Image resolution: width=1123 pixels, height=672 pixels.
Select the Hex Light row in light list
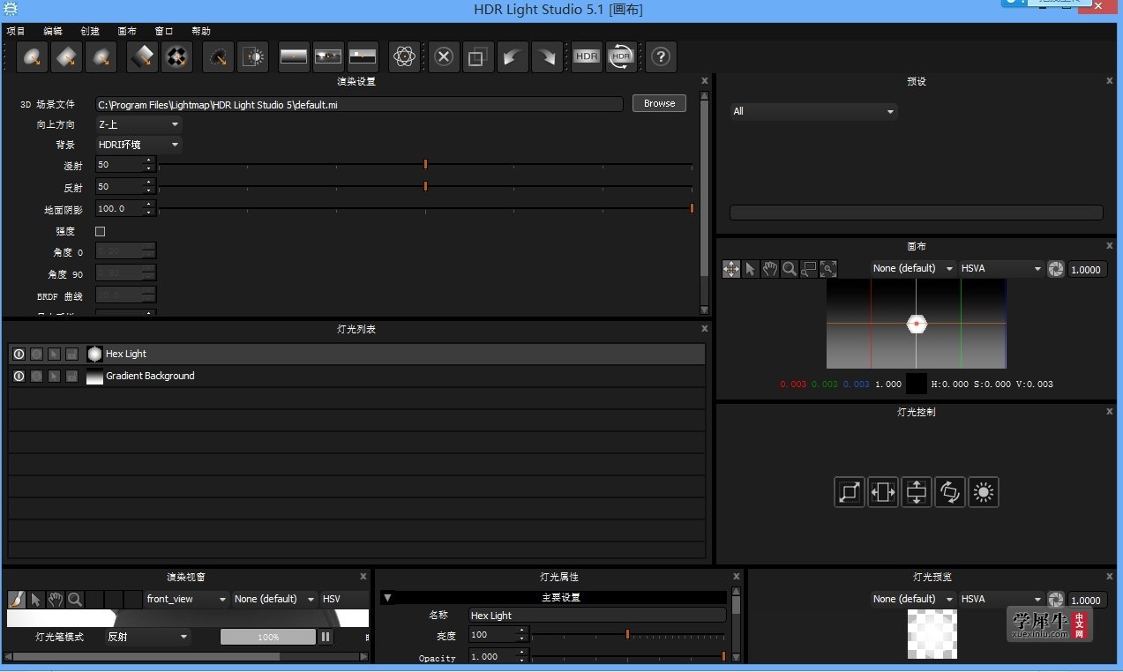coord(357,355)
